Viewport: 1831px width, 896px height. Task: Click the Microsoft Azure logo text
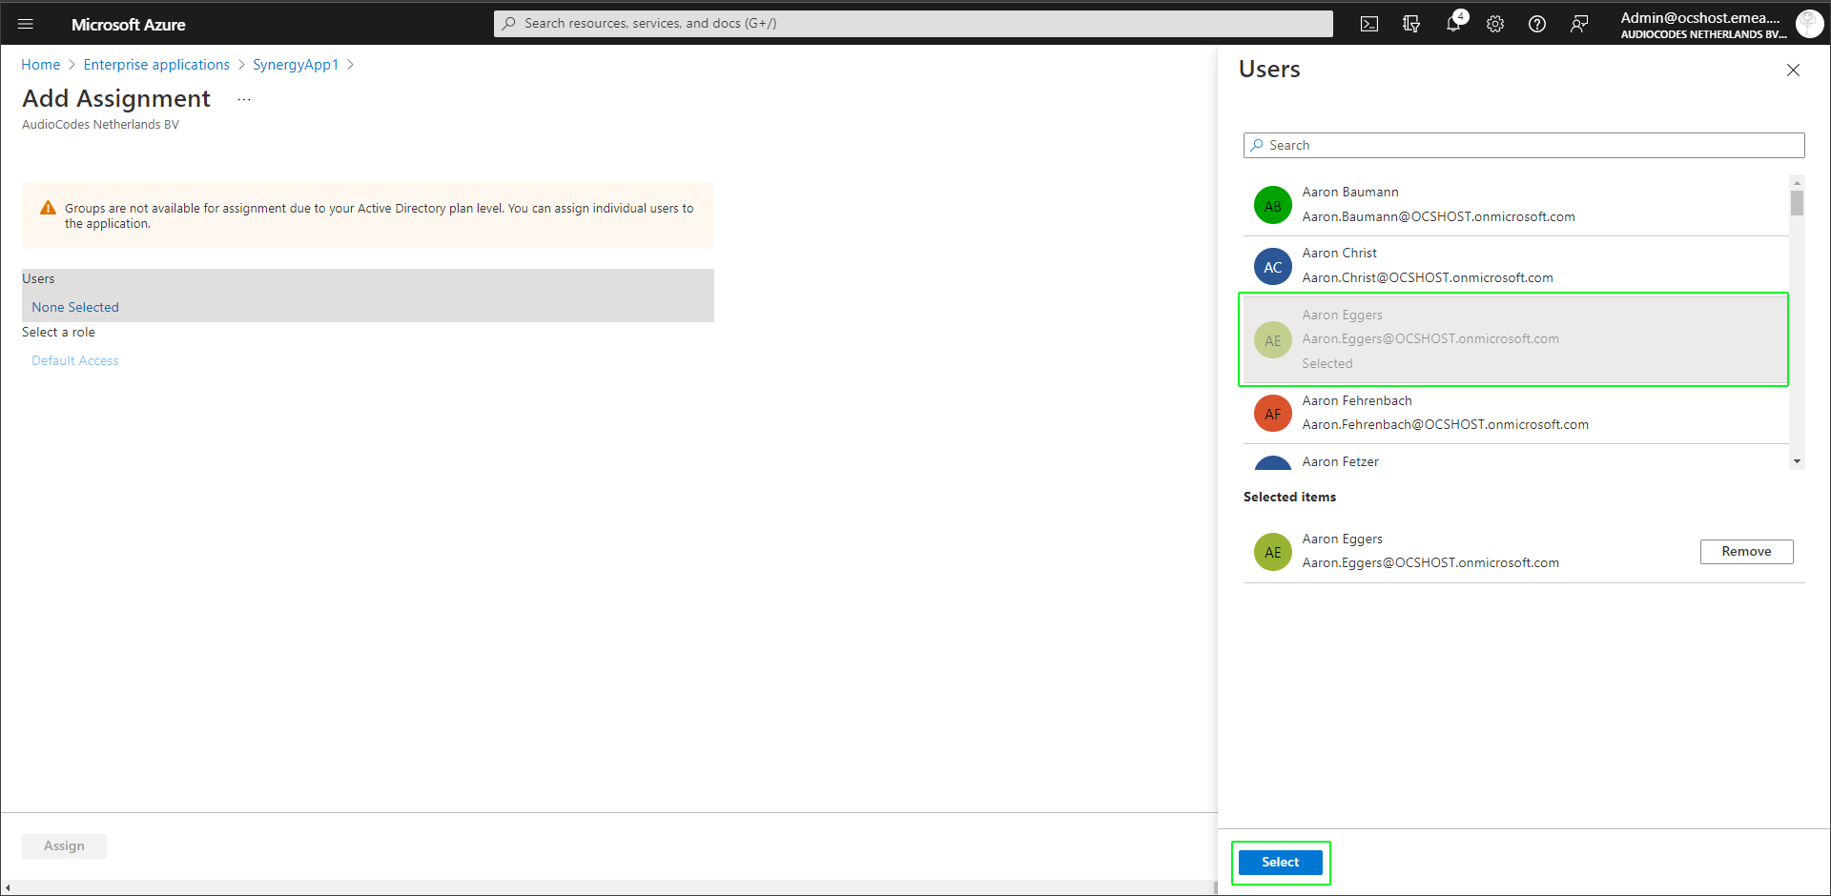click(129, 25)
